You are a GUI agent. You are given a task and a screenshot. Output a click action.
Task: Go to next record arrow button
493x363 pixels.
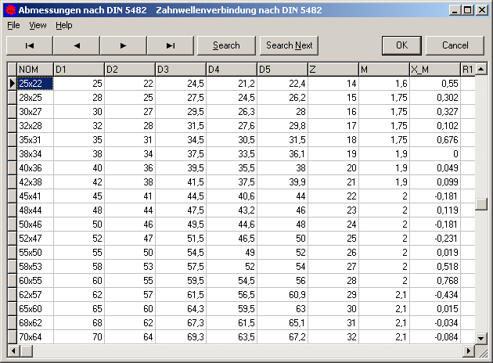[x=124, y=45]
